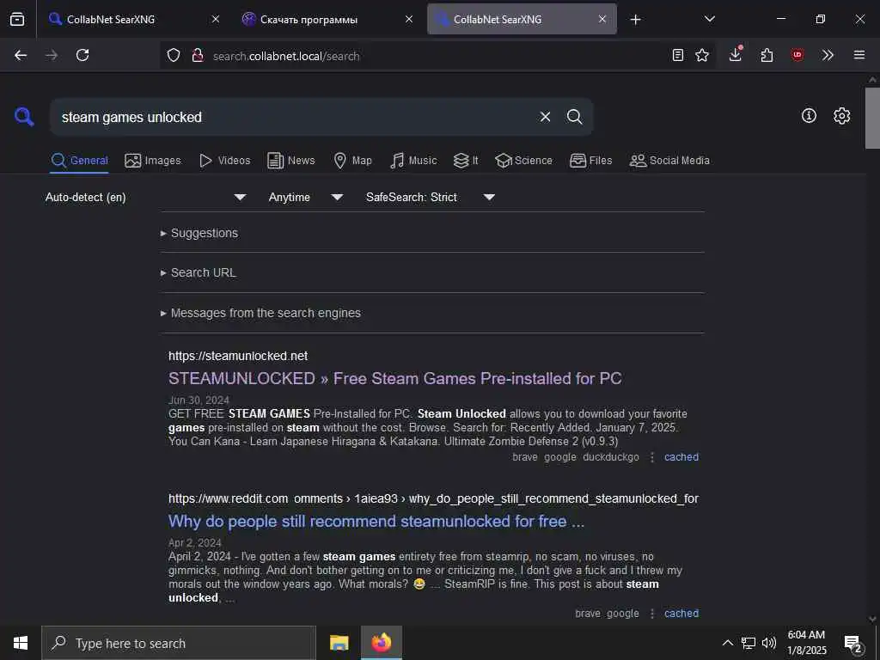880x660 pixels.
Task: Select the It search category
Action: click(466, 161)
